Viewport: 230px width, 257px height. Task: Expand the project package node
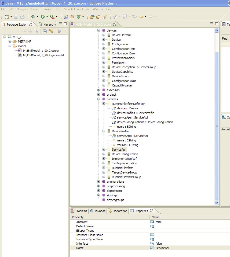tap(98, 94)
